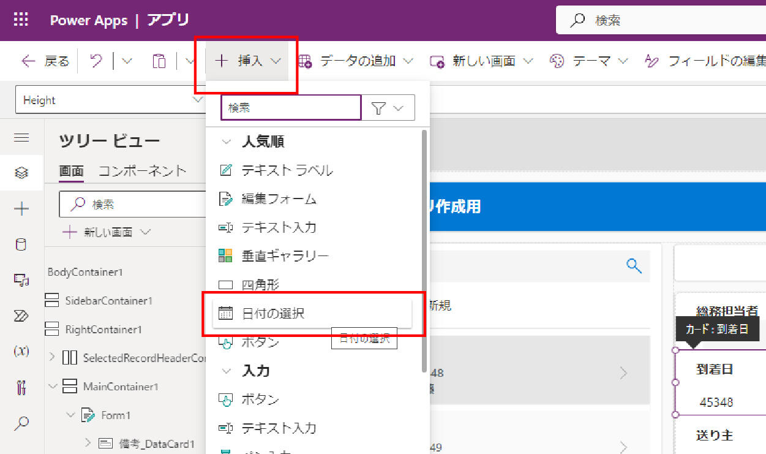The height and width of the screenshot is (454, 766).
Task: Click the magnifier search icon in sidebar
Action: click(x=21, y=423)
